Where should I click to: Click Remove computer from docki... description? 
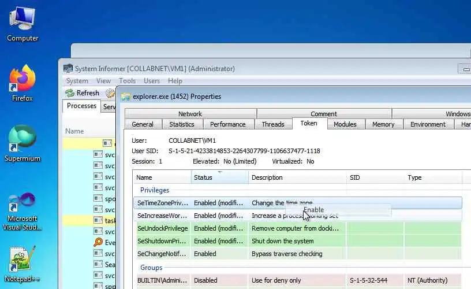(295, 228)
